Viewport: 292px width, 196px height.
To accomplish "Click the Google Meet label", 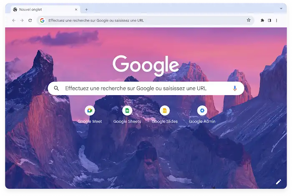I will tap(90, 122).
